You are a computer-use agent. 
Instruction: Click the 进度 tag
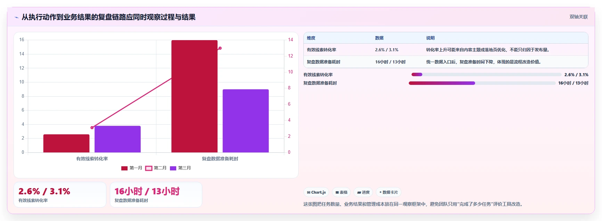[363, 192]
